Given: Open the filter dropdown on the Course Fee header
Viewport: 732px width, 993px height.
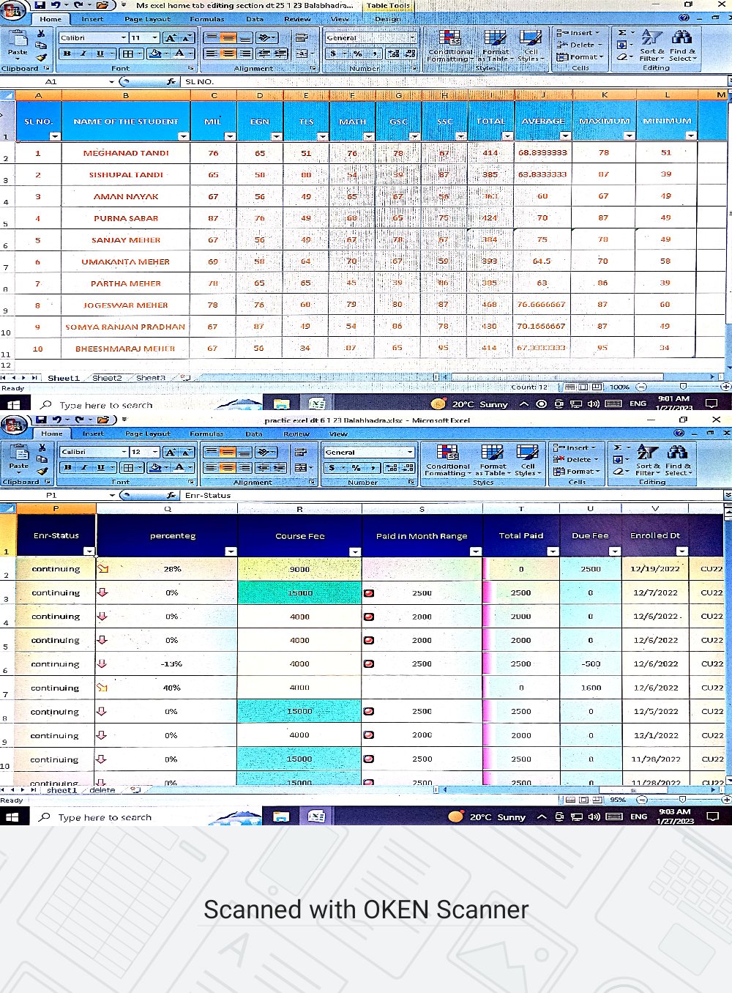Looking at the screenshot, I should click(354, 551).
